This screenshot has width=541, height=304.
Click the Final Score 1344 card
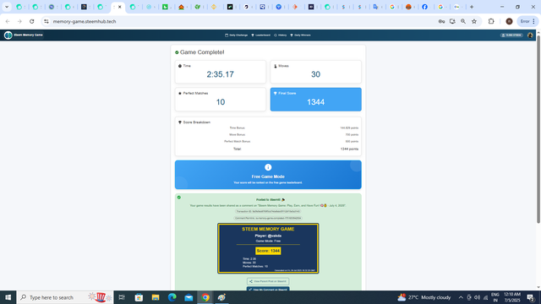315,100
